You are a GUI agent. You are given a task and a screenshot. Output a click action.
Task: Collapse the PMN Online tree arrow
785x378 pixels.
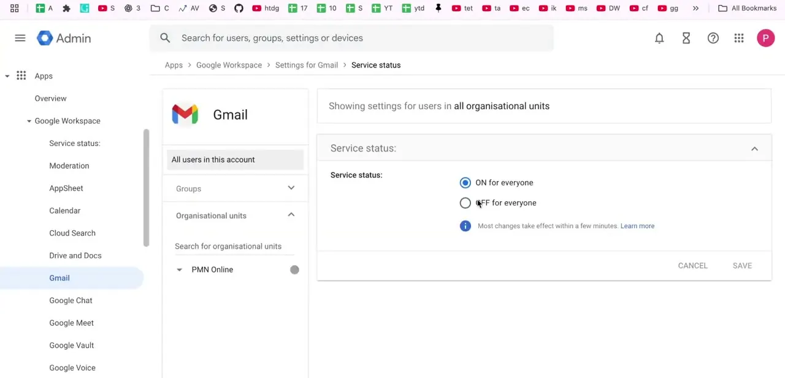(x=179, y=269)
